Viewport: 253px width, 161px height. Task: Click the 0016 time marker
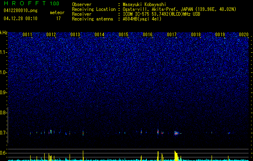point(148,35)
